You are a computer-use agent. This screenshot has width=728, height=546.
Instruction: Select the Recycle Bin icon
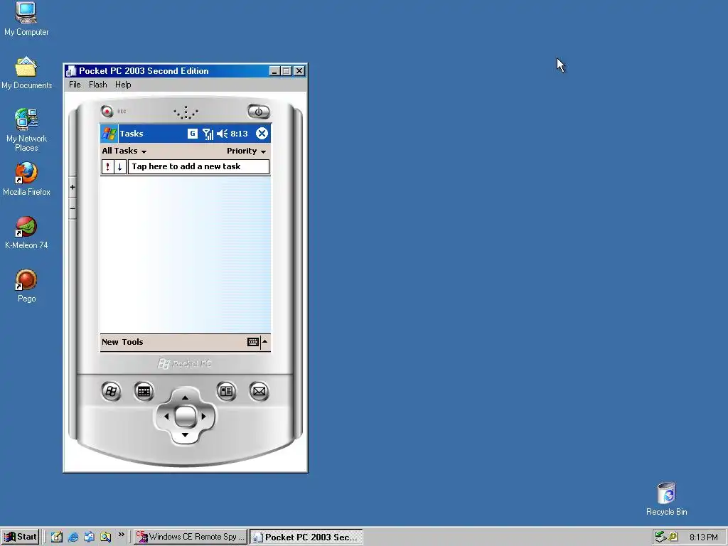667,499
